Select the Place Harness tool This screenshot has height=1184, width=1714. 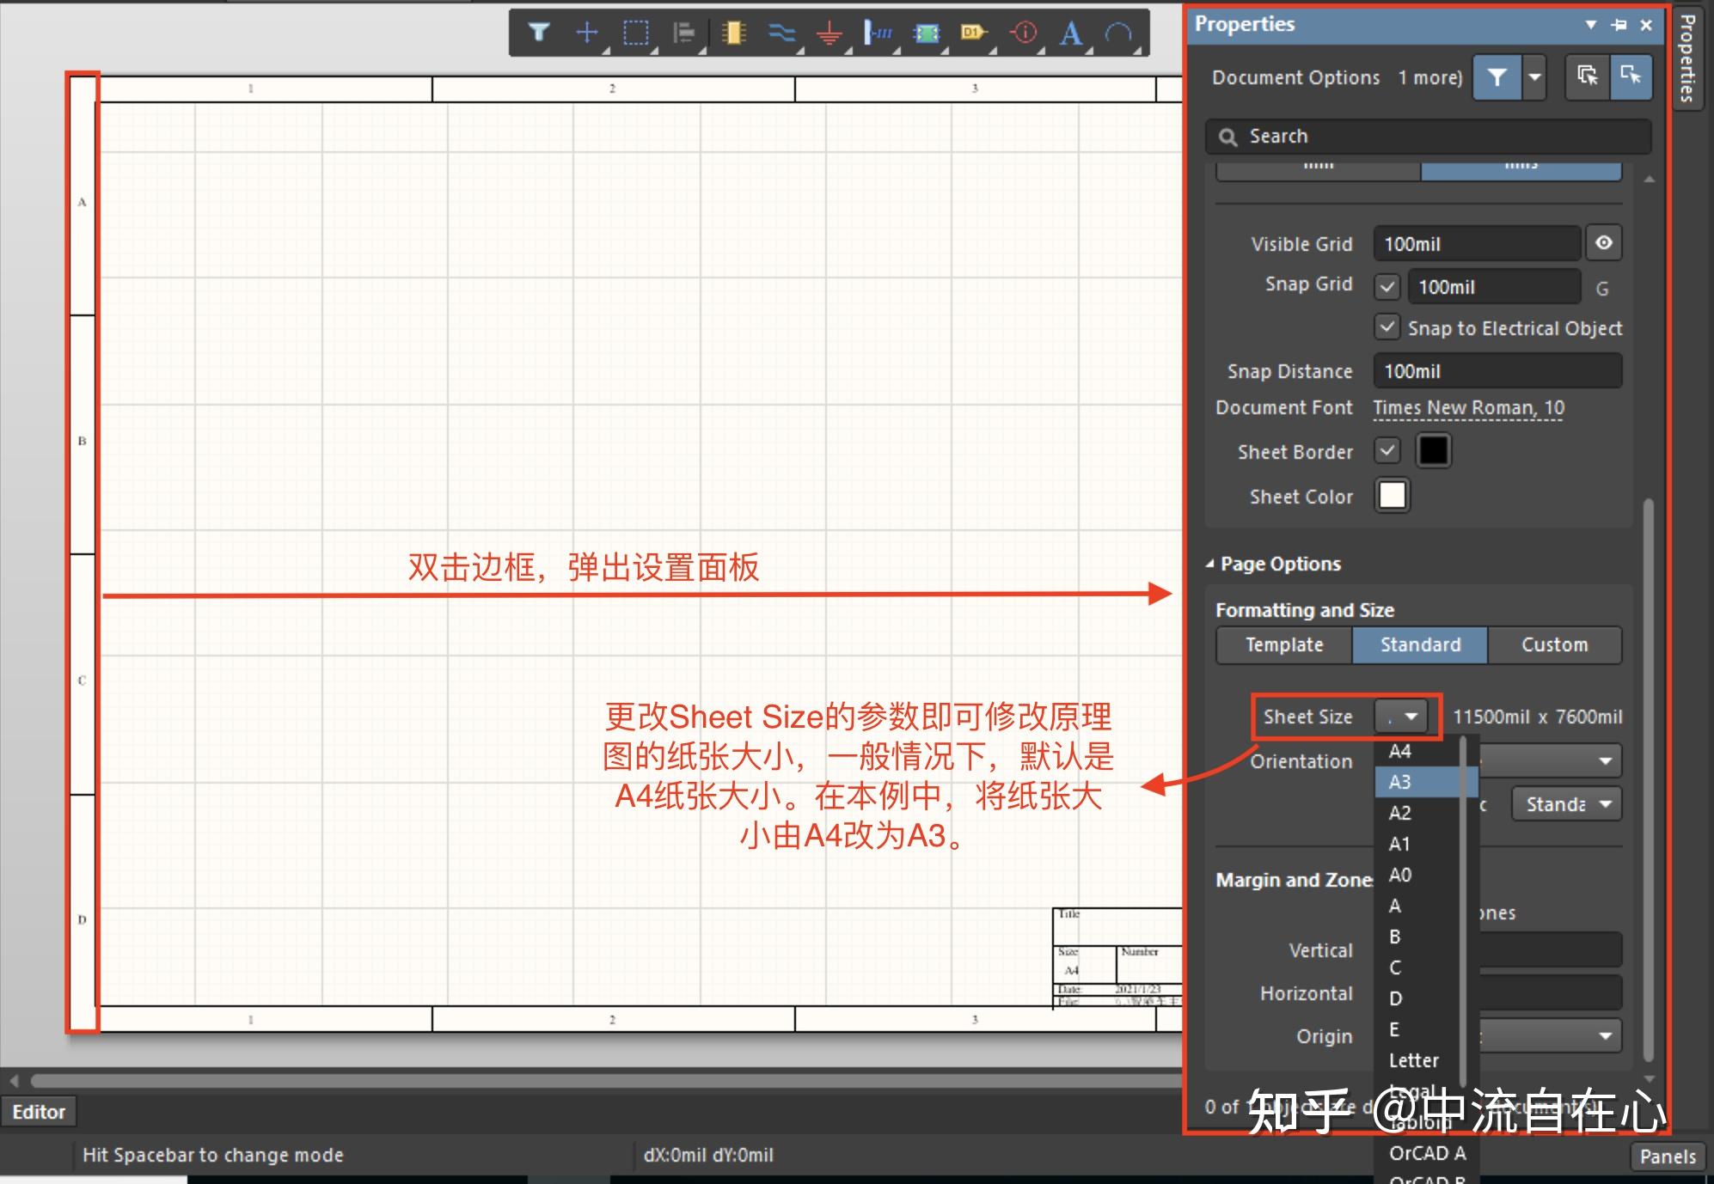click(878, 33)
